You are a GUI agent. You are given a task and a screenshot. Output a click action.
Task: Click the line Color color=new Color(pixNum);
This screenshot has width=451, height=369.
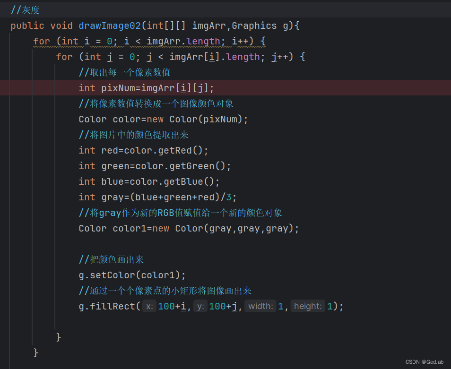[163, 119]
